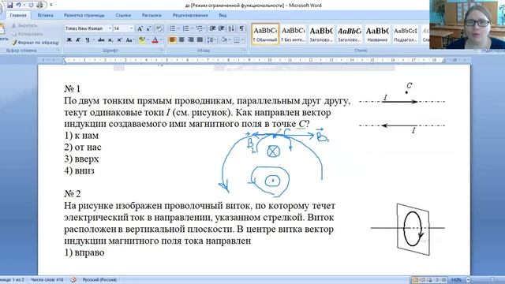Open the Ссылки ribbon tab
This screenshot has width=505, height=284.
click(x=123, y=15)
